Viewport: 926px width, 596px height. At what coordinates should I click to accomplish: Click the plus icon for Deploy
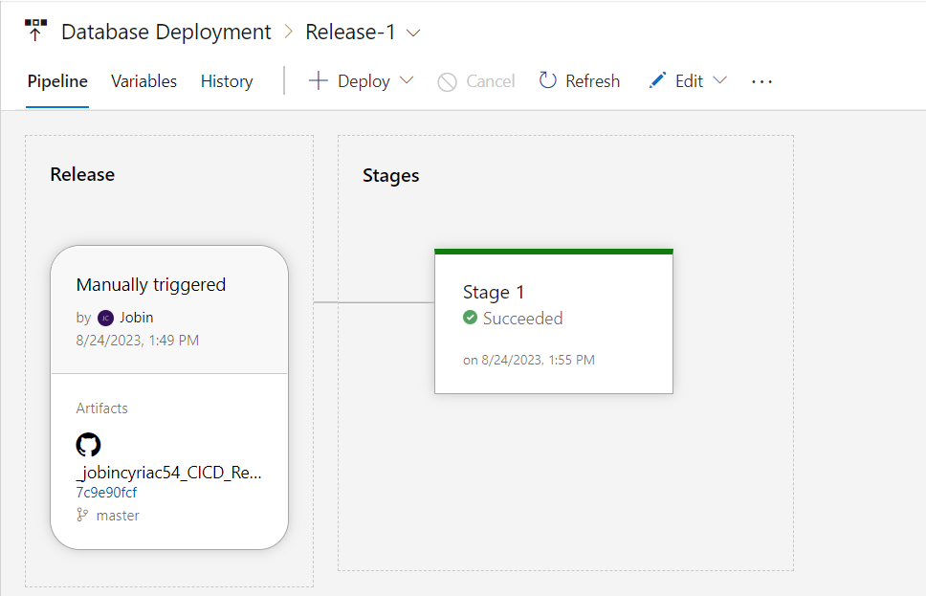[318, 80]
